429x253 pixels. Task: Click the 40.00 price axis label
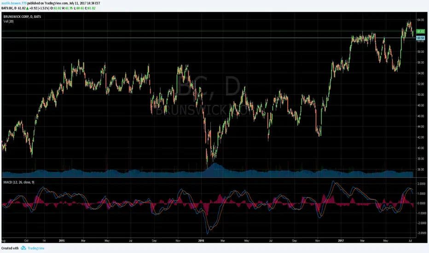(x=421, y=148)
